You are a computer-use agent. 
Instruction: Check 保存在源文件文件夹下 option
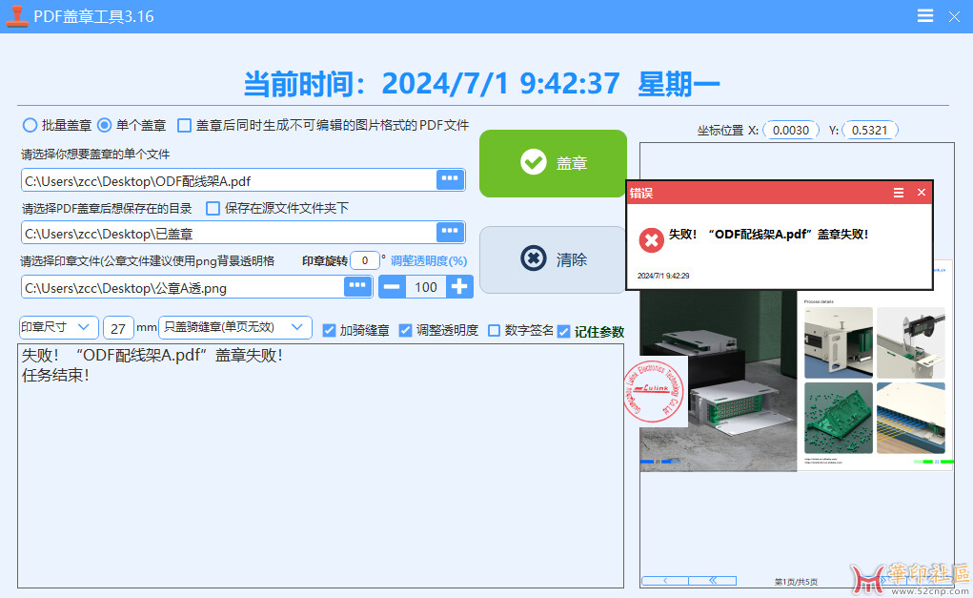(213, 208)
